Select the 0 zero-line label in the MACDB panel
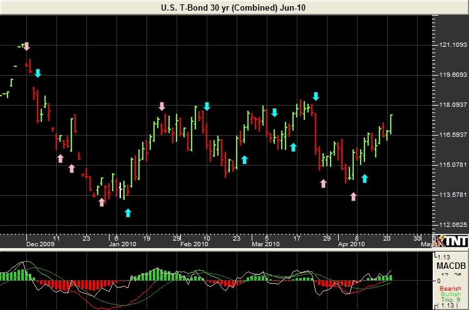Image resolution: width=469 pixels, height=310 pixels. coord(439,281)
